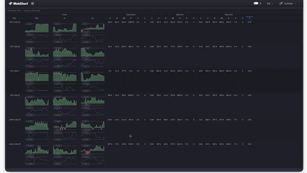
Task: Open CTX-USD external link icon
Action: [19, 71]
